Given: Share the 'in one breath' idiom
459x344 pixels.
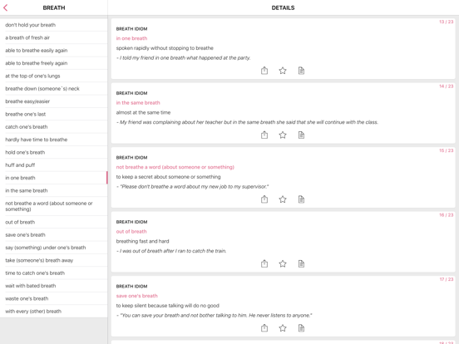Looking at the screenshot, I should point(264,71).
